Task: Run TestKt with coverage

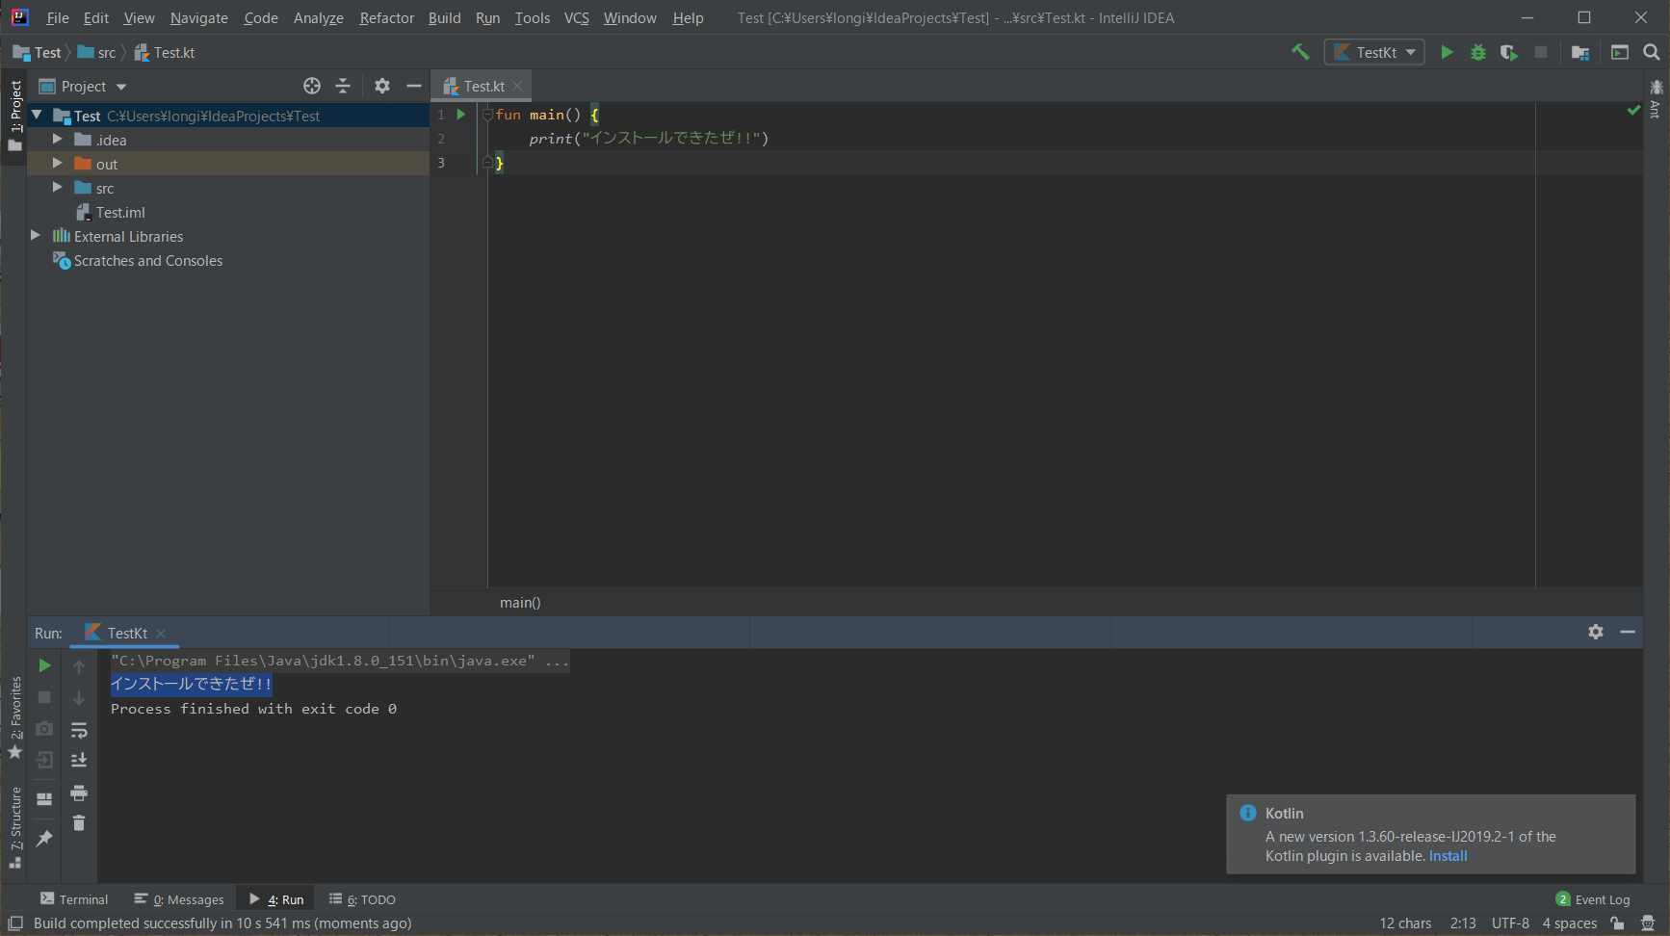Action: click(x=1509, y=52)
